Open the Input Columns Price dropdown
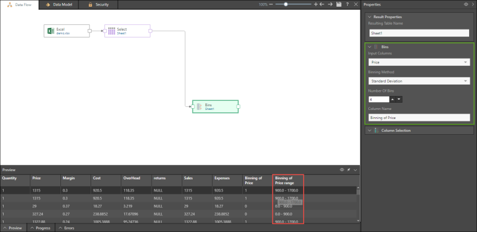The image size is (477, 232). (419, 62)
